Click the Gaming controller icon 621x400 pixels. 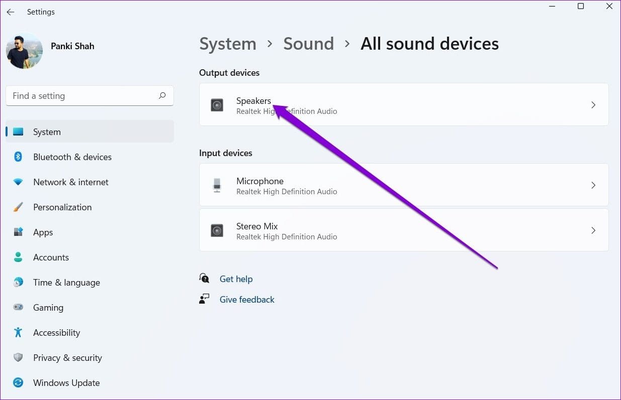coord(18,308)
